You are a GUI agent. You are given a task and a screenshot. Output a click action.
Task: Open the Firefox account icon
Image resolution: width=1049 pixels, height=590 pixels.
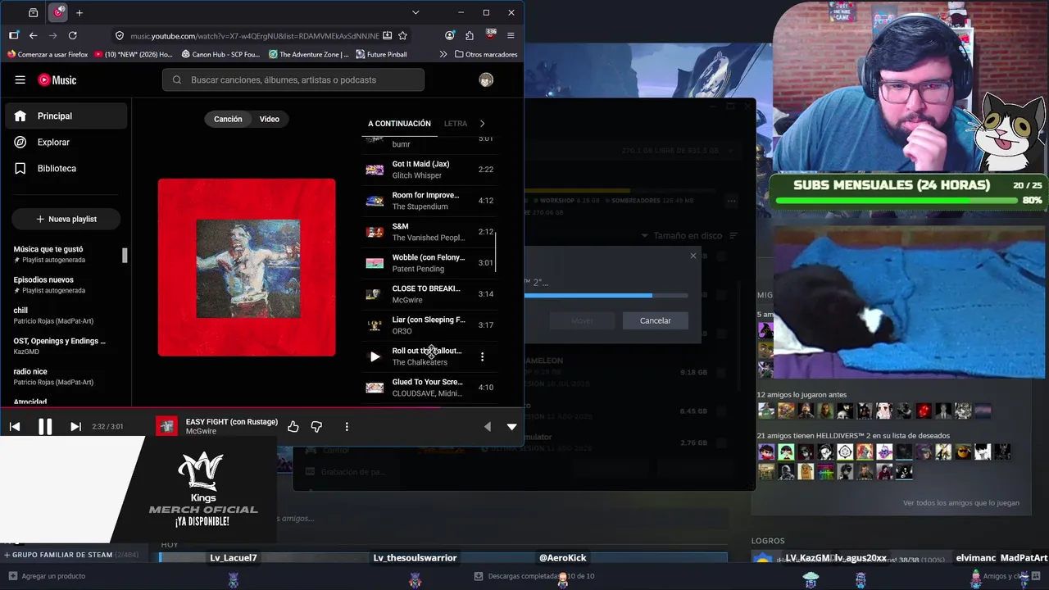tap(450, 35)
